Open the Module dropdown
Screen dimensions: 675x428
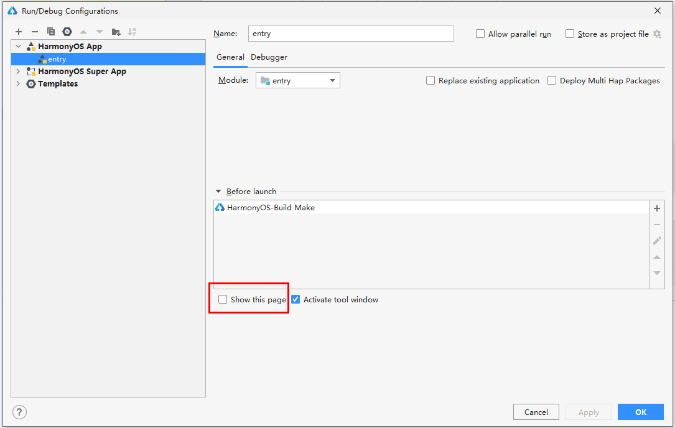[x=298, y=80]
